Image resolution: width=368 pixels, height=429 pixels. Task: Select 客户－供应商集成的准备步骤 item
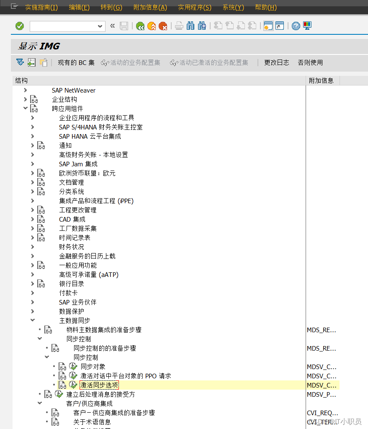pos(114,413)
